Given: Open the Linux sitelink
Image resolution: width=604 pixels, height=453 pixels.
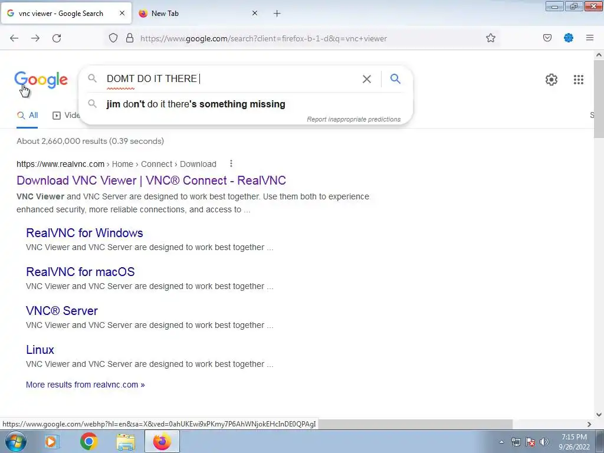Looking at the screenshot, I should tap(40, 349).
